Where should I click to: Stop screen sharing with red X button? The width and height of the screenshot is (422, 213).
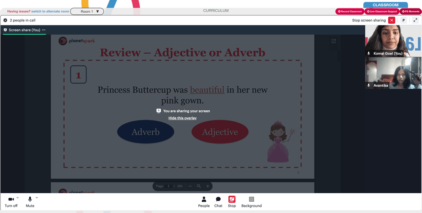(392, 20)
